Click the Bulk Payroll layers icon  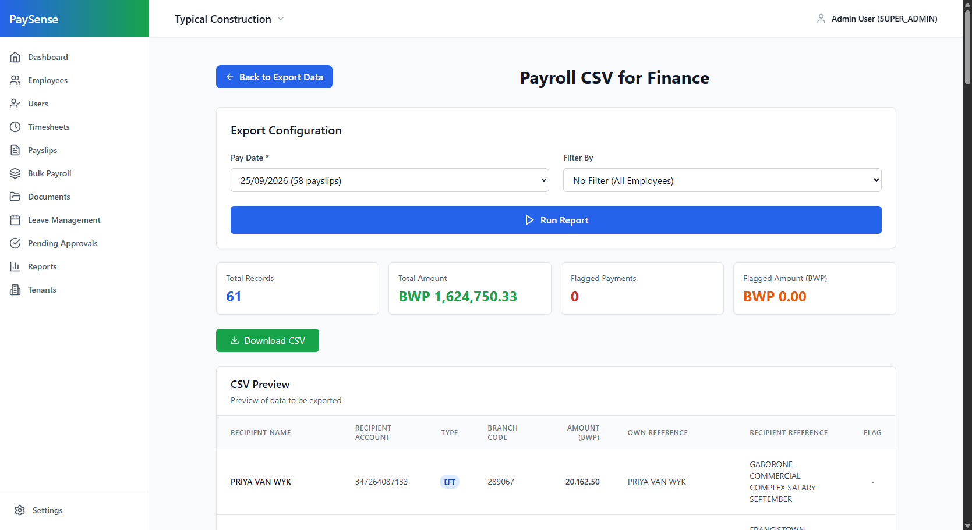click(15, 173)
